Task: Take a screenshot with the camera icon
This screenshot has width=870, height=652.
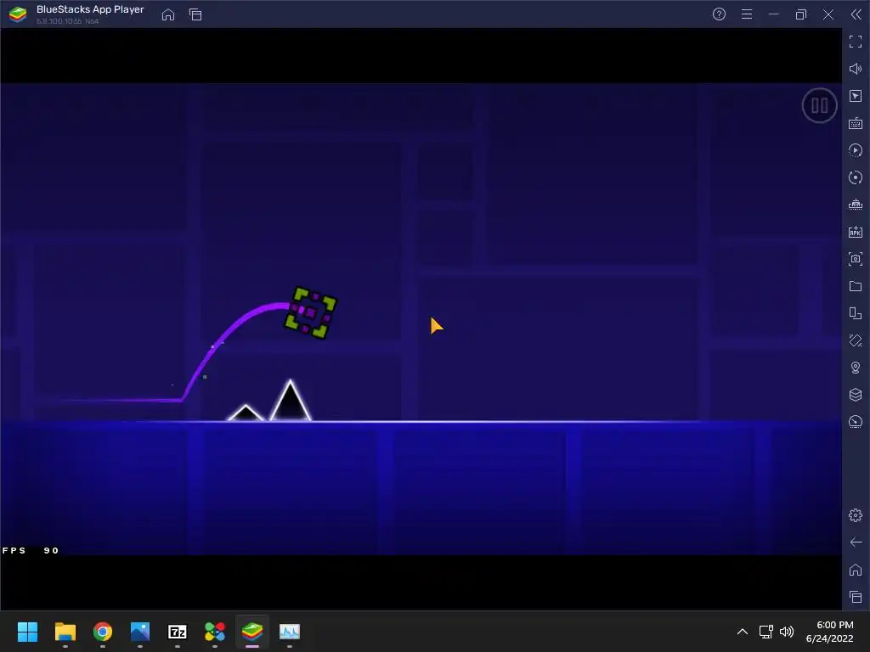Action: [856, 259]
